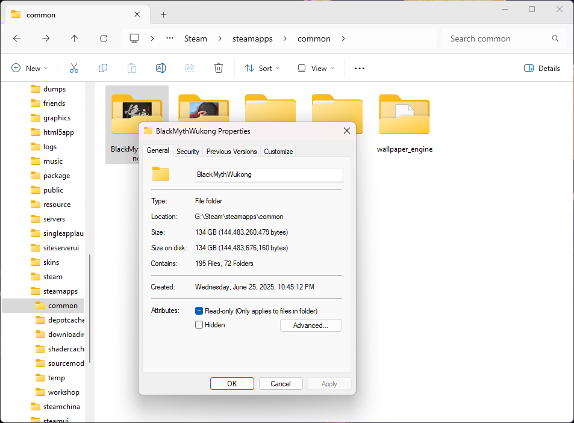This screenshot has height=423, width=574.
Task: Toggle the Read-only attribute checkbox
Action: 199,311
